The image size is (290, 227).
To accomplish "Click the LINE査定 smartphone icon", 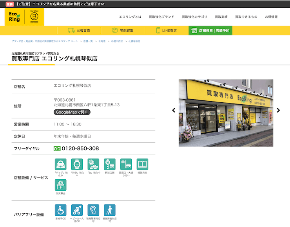I will point(158,30).
